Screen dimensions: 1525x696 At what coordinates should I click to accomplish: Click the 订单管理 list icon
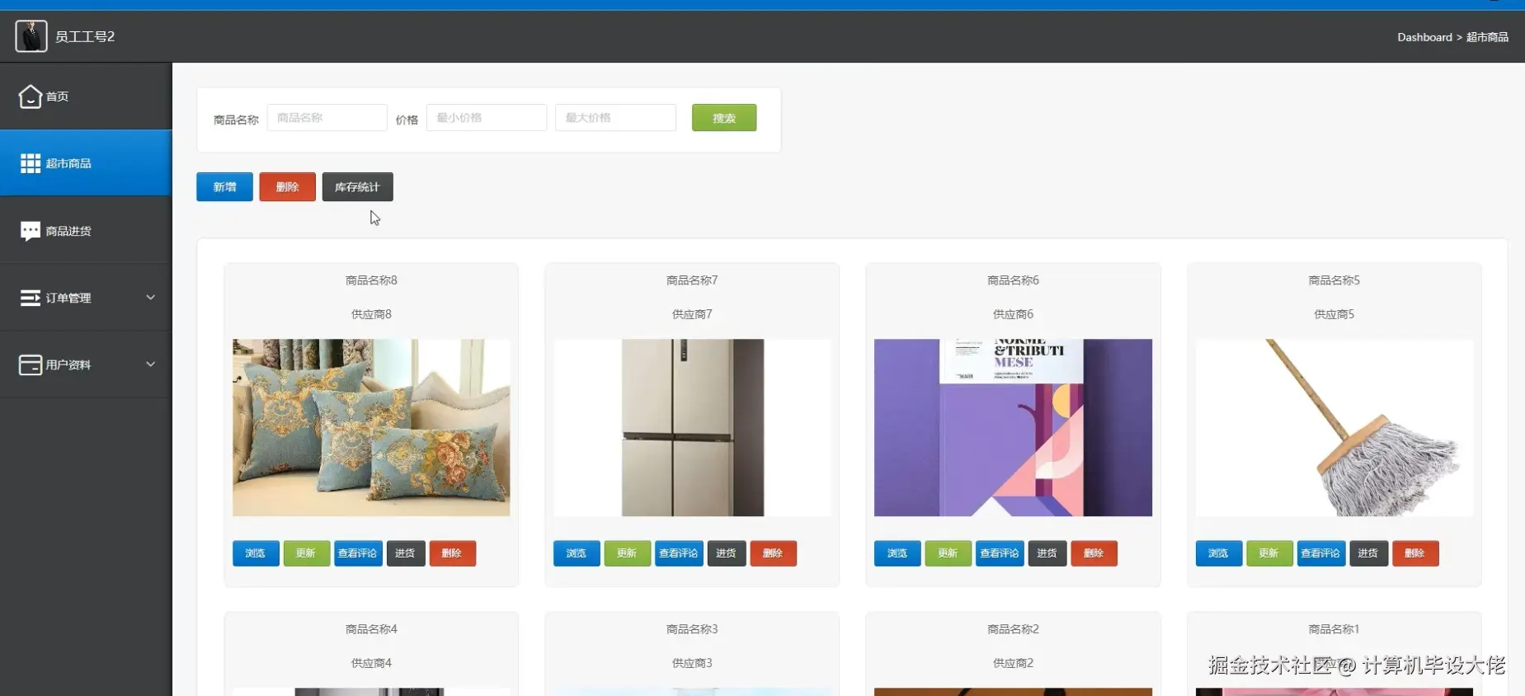(31, 298)
